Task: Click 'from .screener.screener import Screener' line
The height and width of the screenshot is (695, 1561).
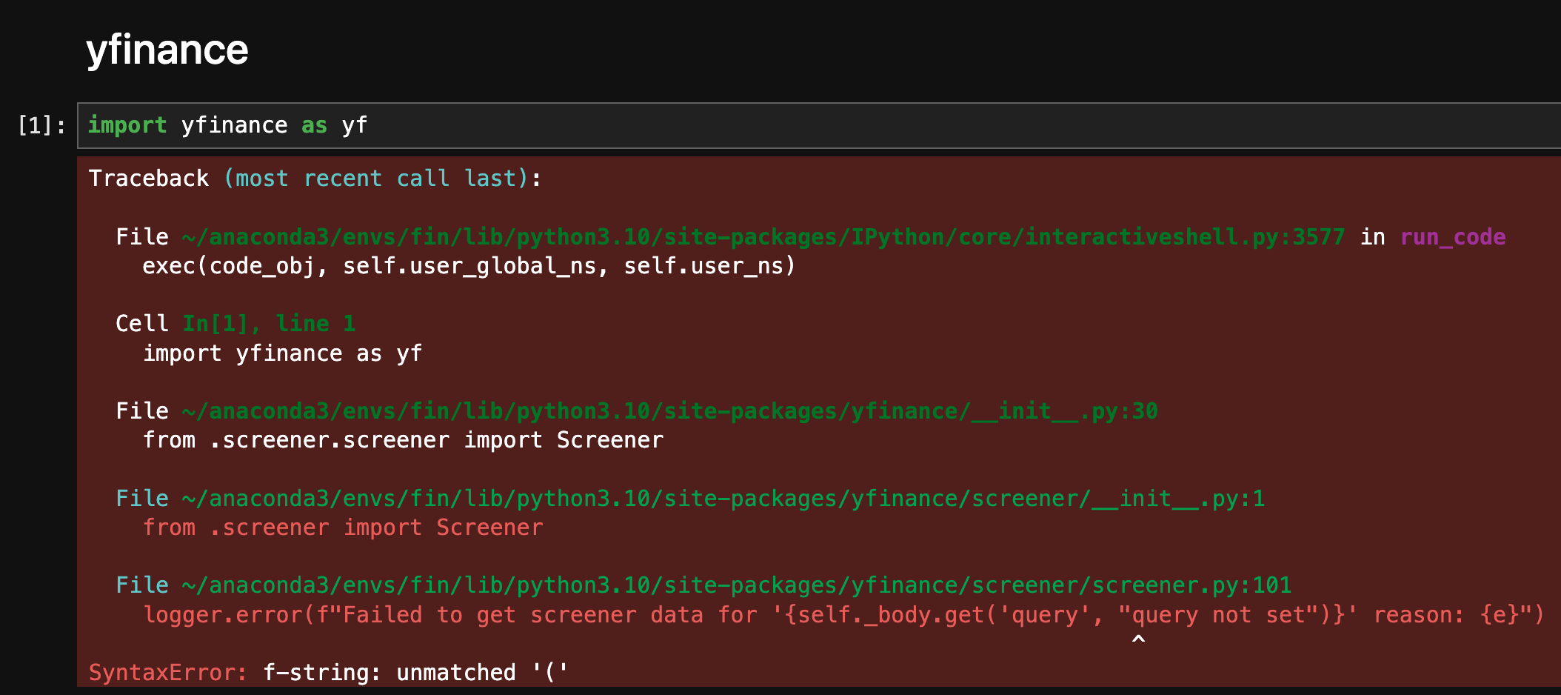Action: pos(403,440)
